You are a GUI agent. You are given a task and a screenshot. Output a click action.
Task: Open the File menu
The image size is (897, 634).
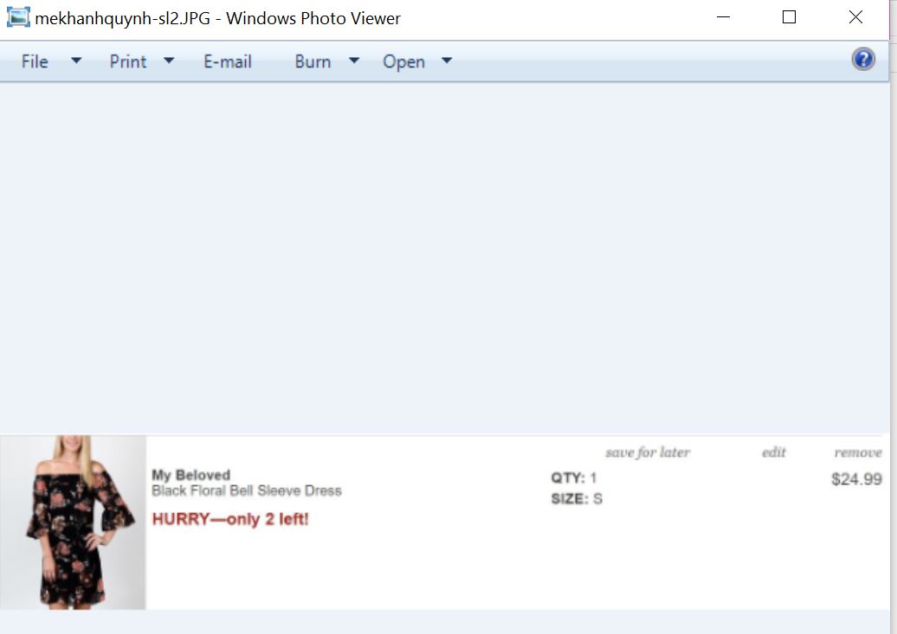point(35,61)
